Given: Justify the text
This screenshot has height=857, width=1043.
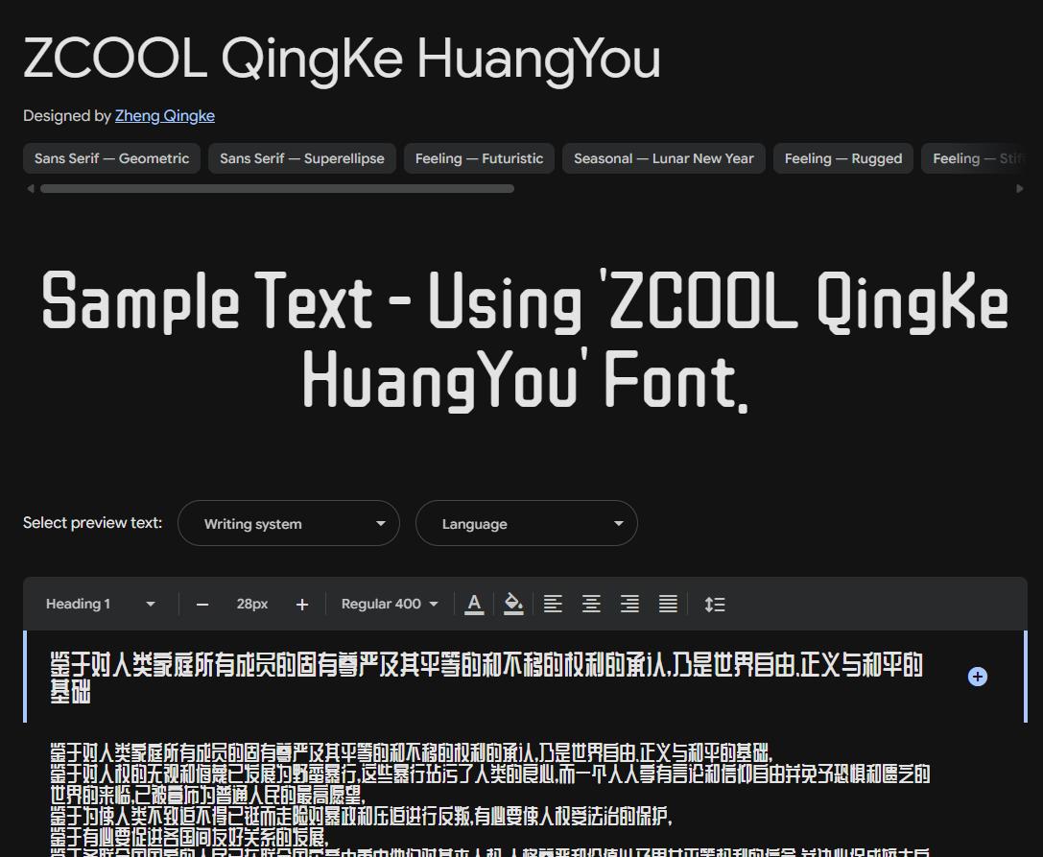Looking at the screenshot, I should tap(668, 605).
